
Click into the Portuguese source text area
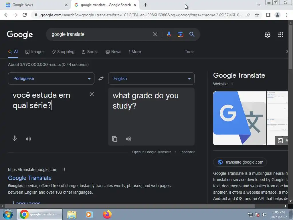[49, 110]
